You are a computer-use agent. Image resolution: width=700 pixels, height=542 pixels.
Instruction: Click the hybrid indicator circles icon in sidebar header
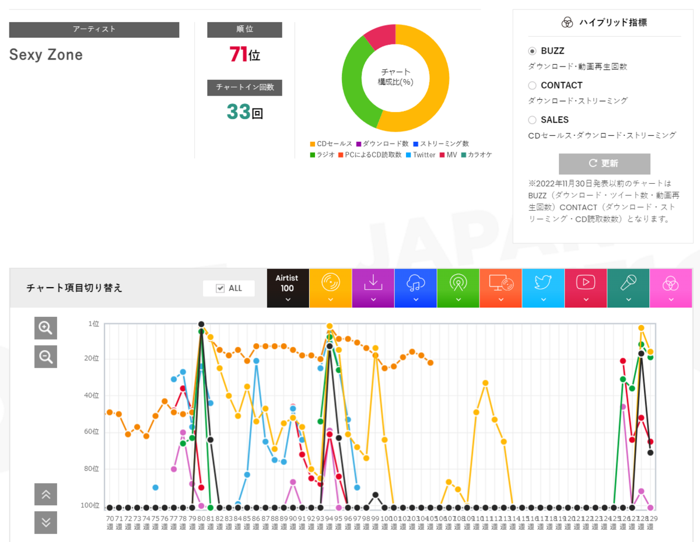pyautogui.click(x=567, y=23)
